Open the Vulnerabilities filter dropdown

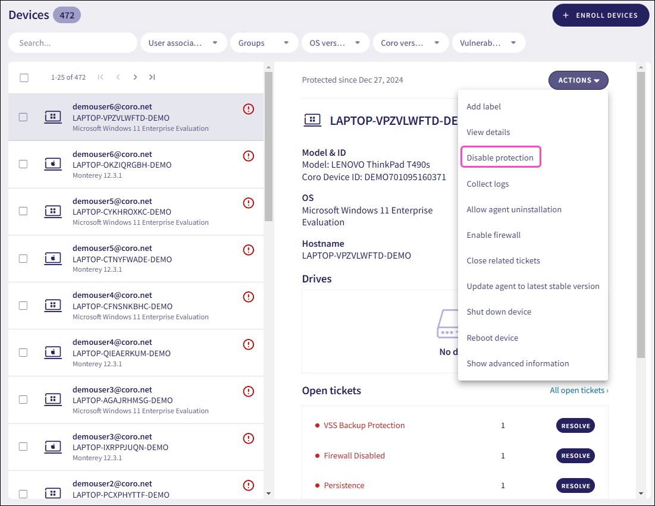point(489,43)
